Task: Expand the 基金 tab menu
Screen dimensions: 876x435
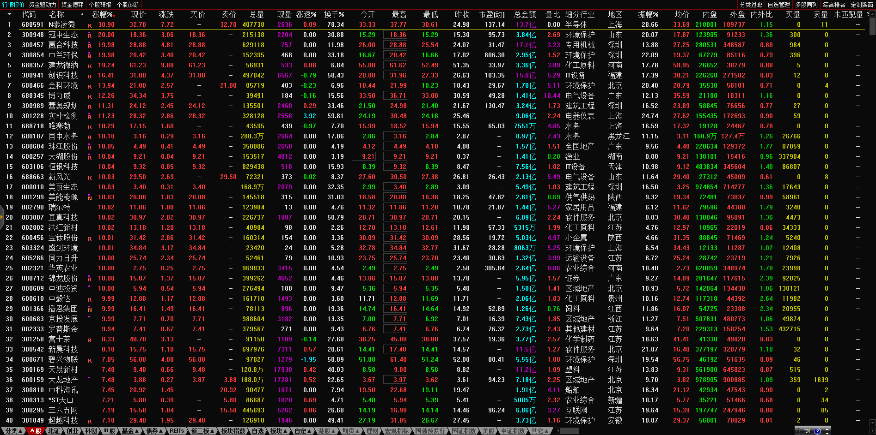Action: point(130,431)
